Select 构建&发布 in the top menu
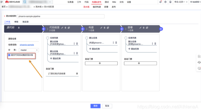 [x=97, y=2]
